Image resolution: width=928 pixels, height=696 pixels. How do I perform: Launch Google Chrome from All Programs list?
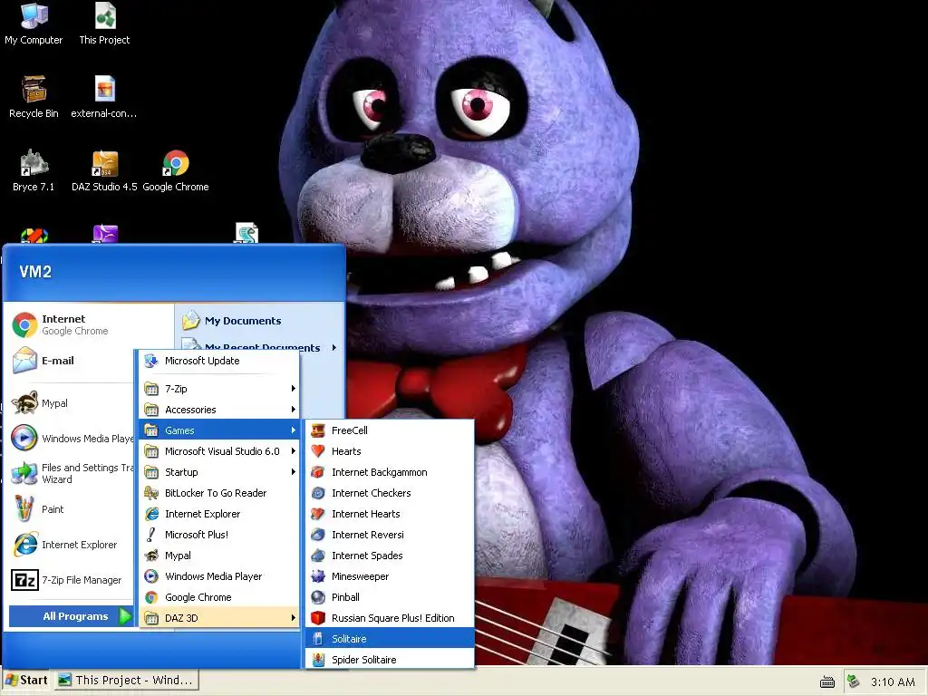[x=219, y=597]
